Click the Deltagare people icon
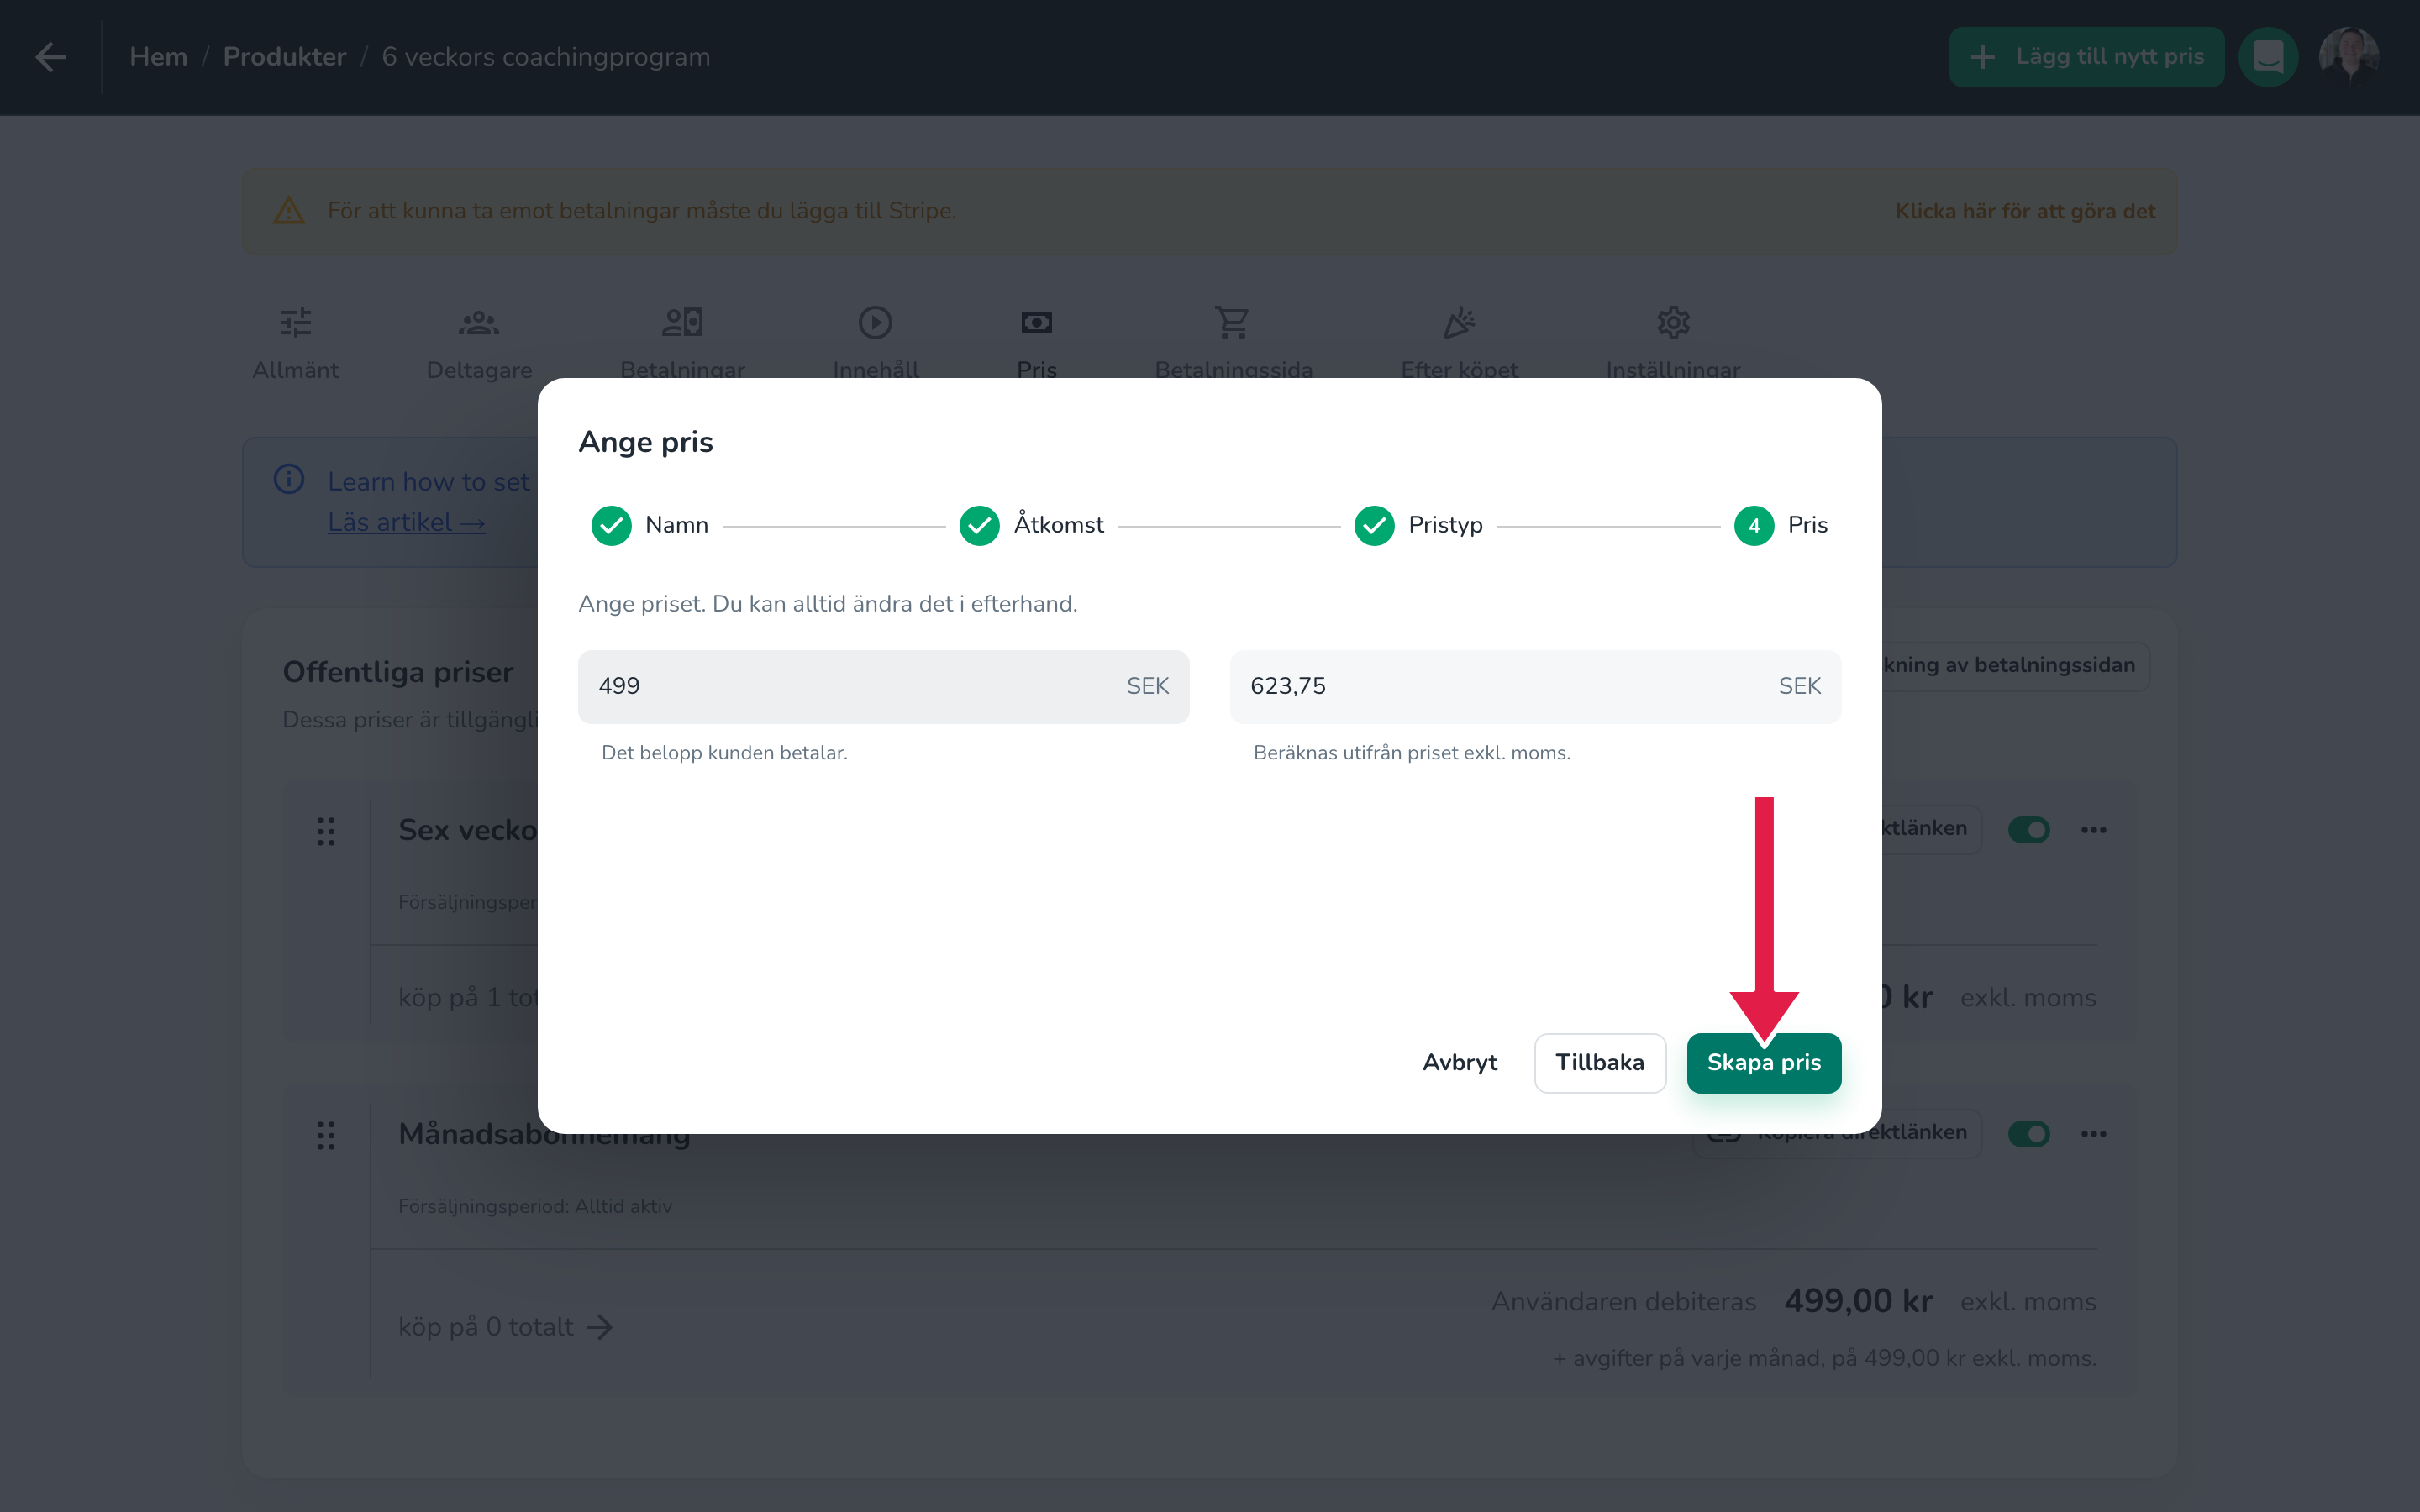Image resolution: width=2420 pixels, height=1512 pixels. 479,322
